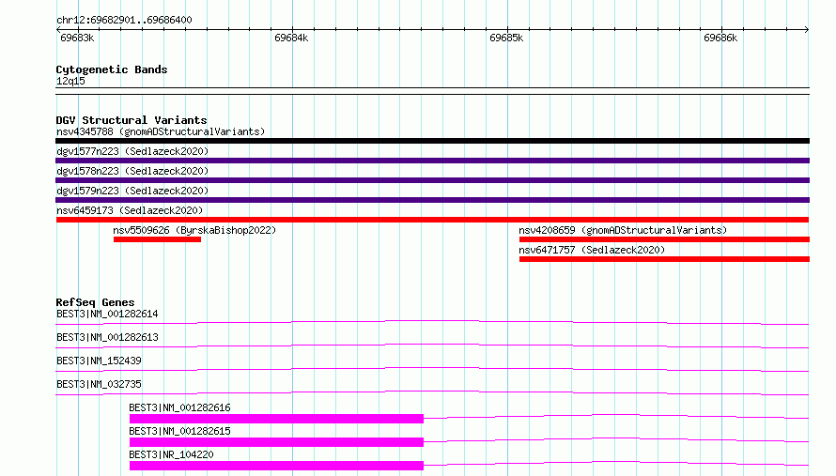Click the black nsv4345788 variant bar
836x476 pixels.
[432, 141]
